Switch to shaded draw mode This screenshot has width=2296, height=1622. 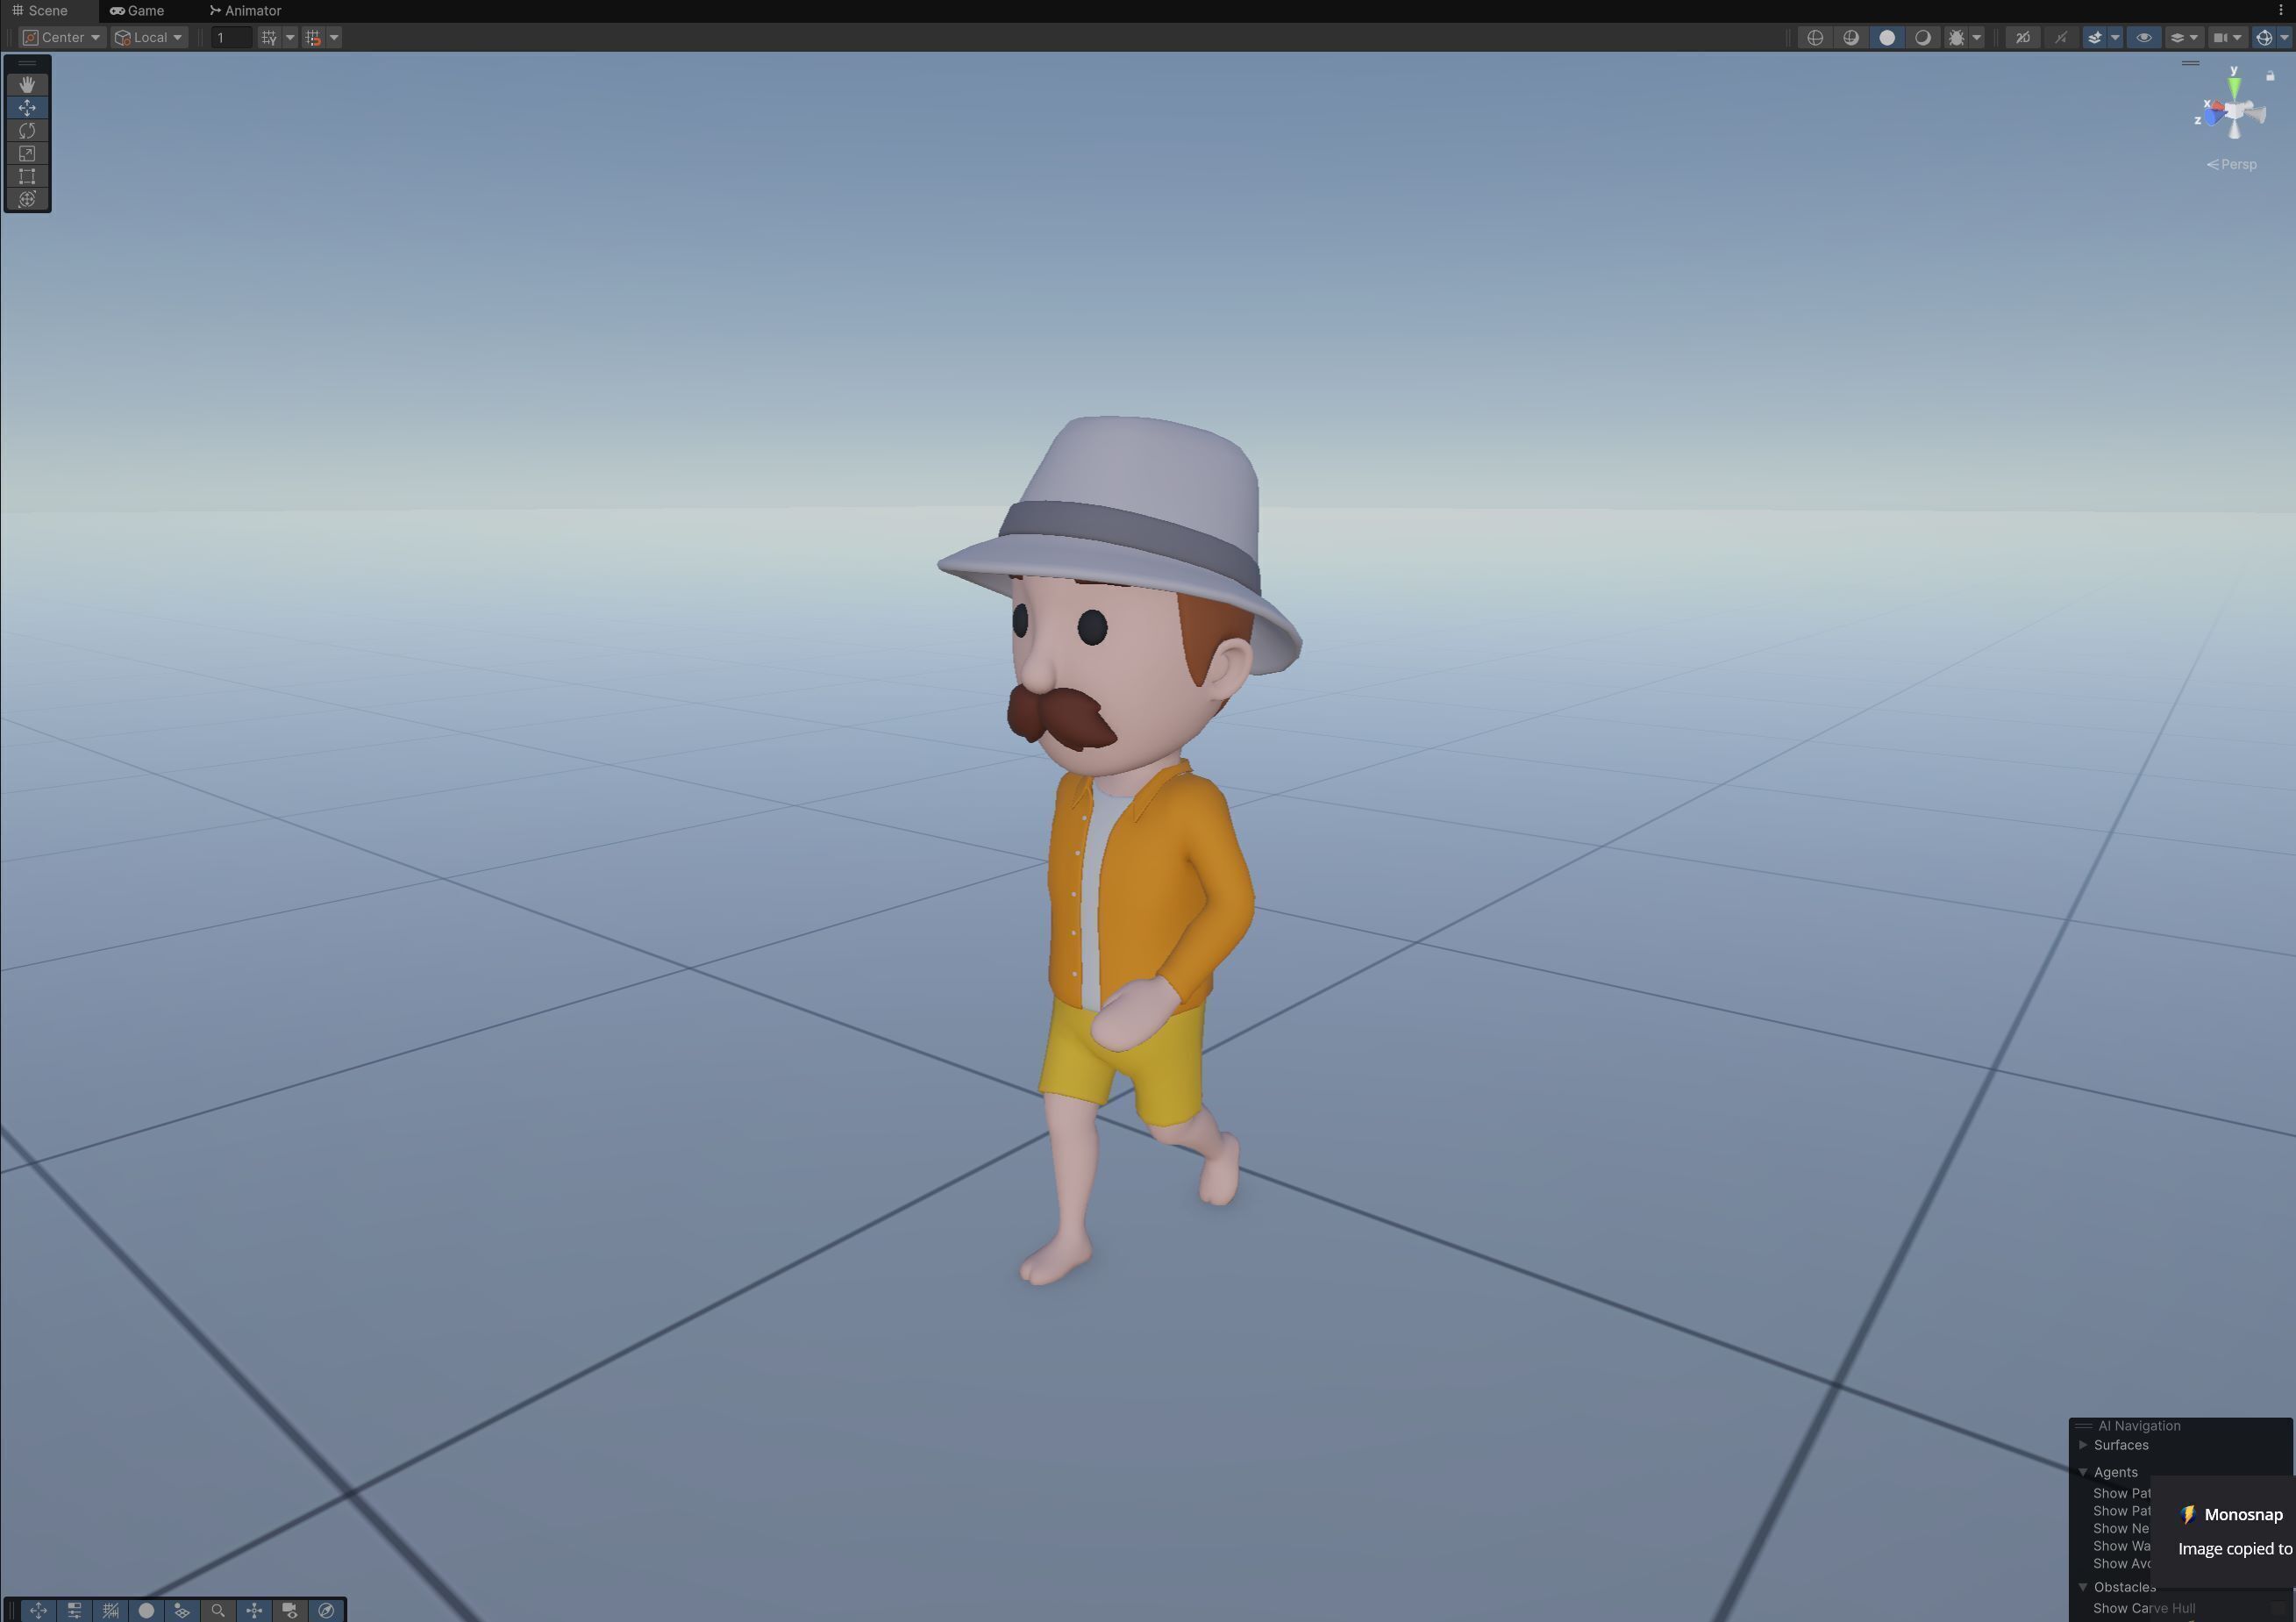point(1887,37)
